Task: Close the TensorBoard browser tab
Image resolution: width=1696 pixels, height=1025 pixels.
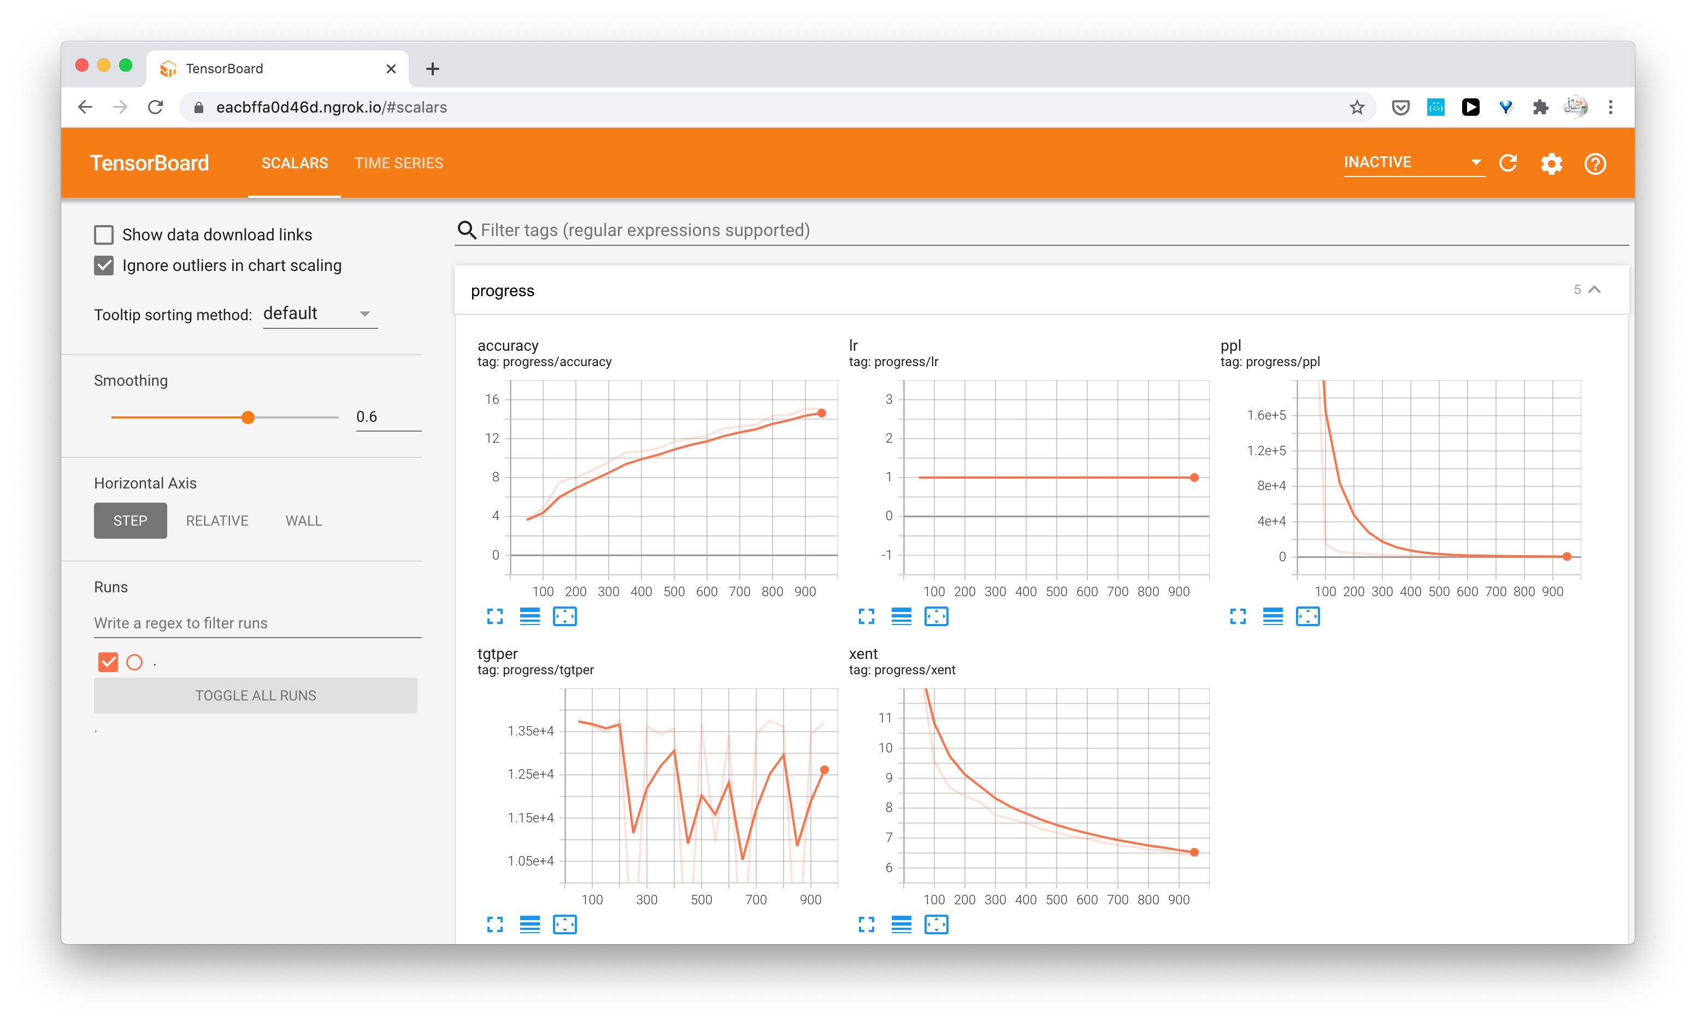Action: (391, 69)
